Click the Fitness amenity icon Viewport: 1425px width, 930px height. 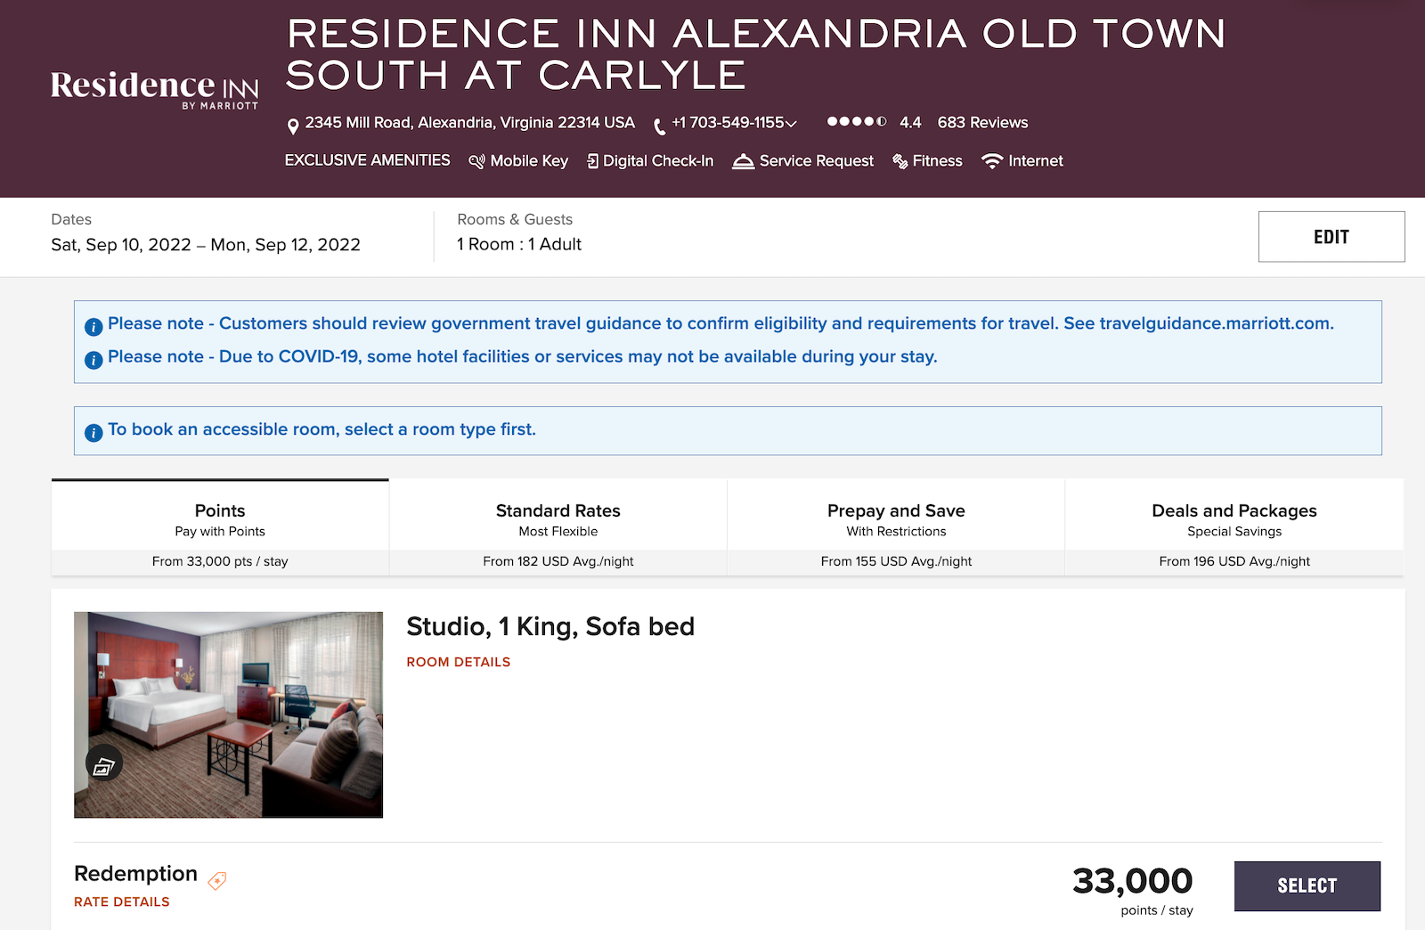(900, 161)
